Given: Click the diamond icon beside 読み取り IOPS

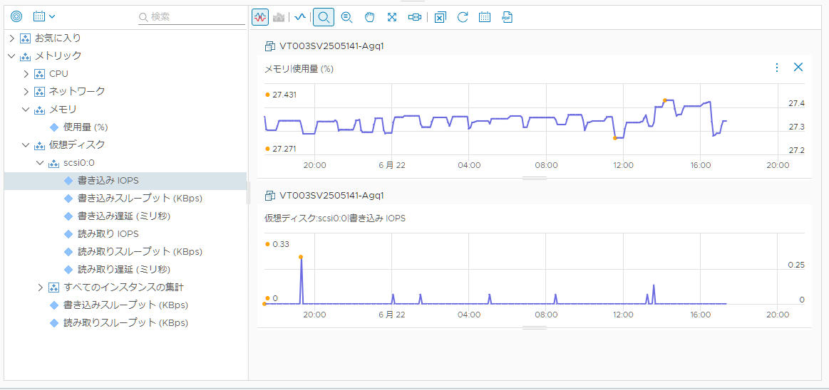Looking at the screenshot, I should 68,234.
